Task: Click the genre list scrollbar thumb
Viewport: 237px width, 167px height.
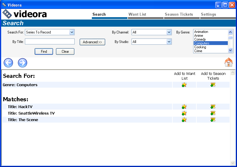Action: (230, 38)
